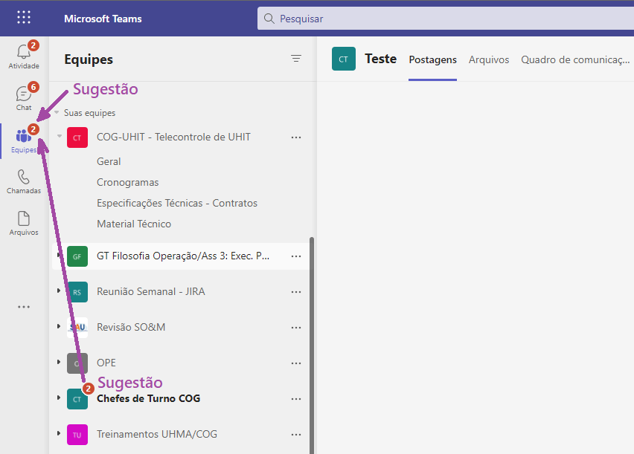
Task: Select the Treinamentos UHMA/COG team name
Action: click(x=157, y=434)
